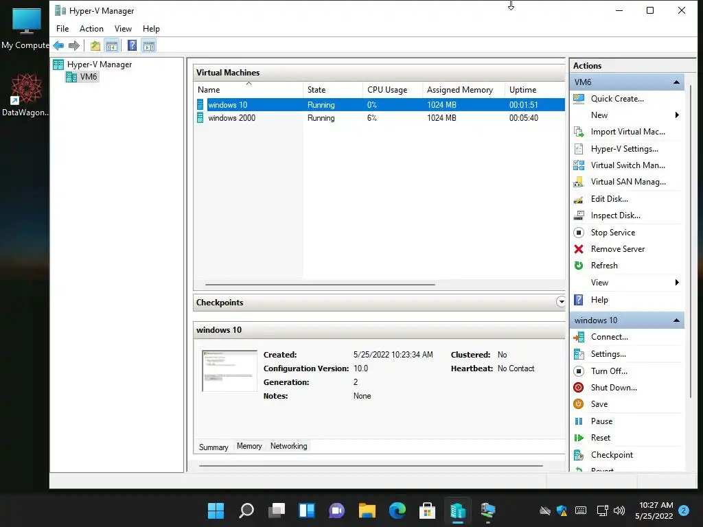Click the Back arrow toolbar icon
Screen dimensions: 703x527
[x=58, y=45]
